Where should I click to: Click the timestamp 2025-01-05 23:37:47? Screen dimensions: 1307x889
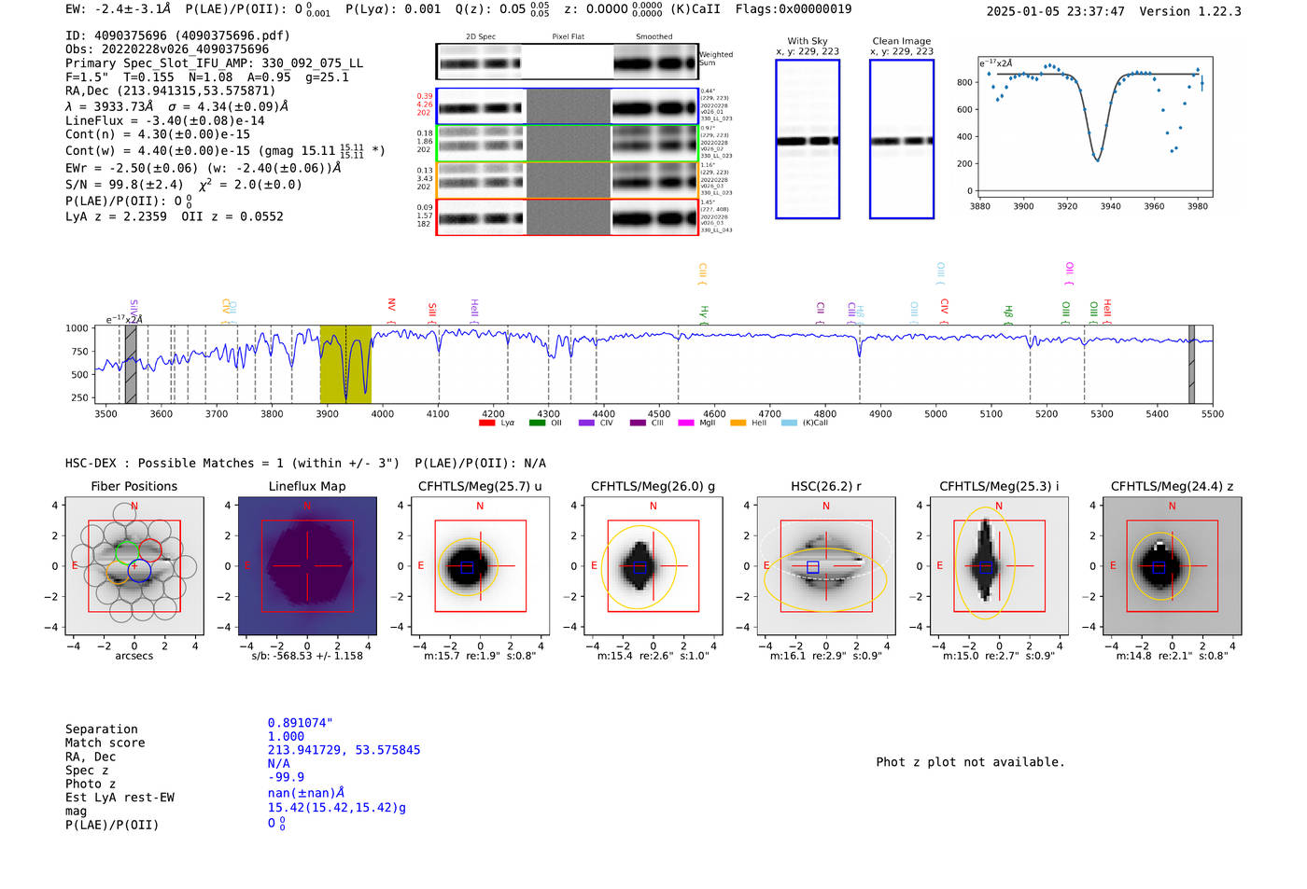[1056, 11]
